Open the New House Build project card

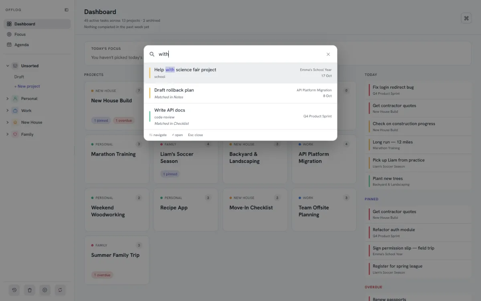(116, 106)
